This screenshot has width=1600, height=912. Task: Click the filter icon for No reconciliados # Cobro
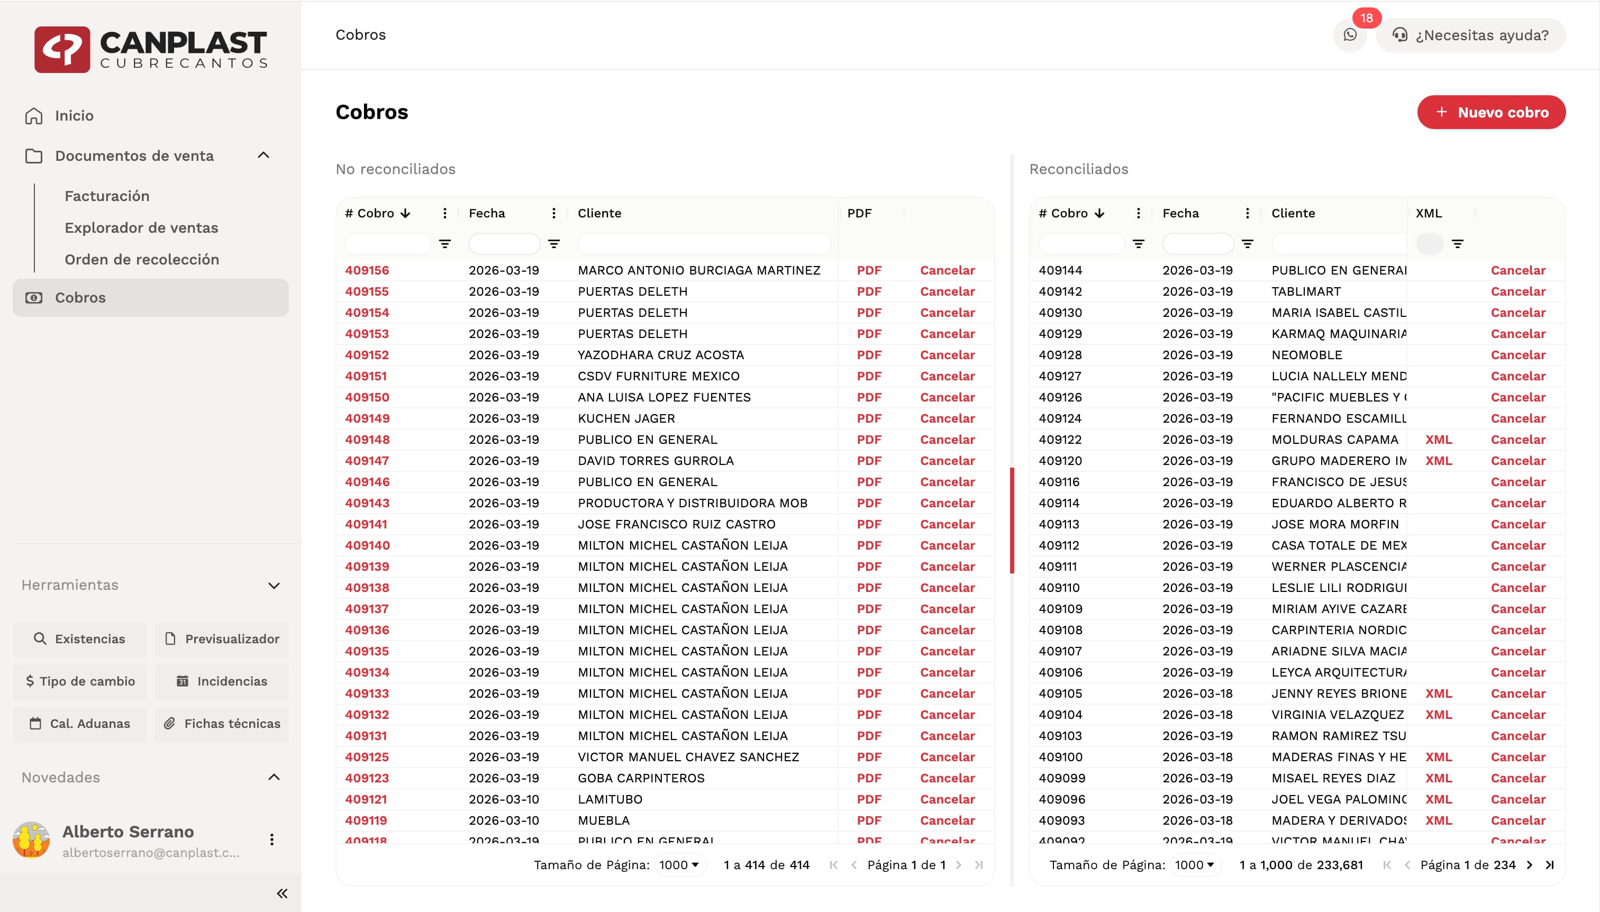(x=445, y=244)
